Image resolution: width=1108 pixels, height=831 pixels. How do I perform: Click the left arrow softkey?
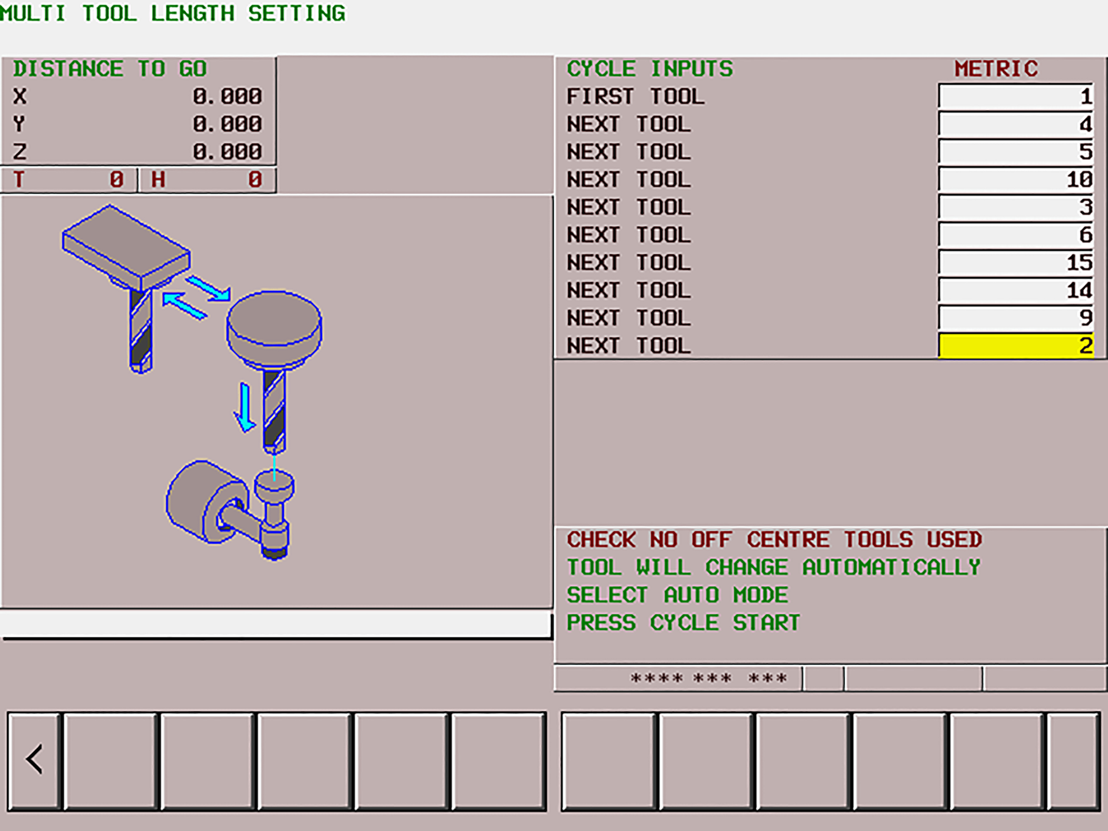click(34, 760)
